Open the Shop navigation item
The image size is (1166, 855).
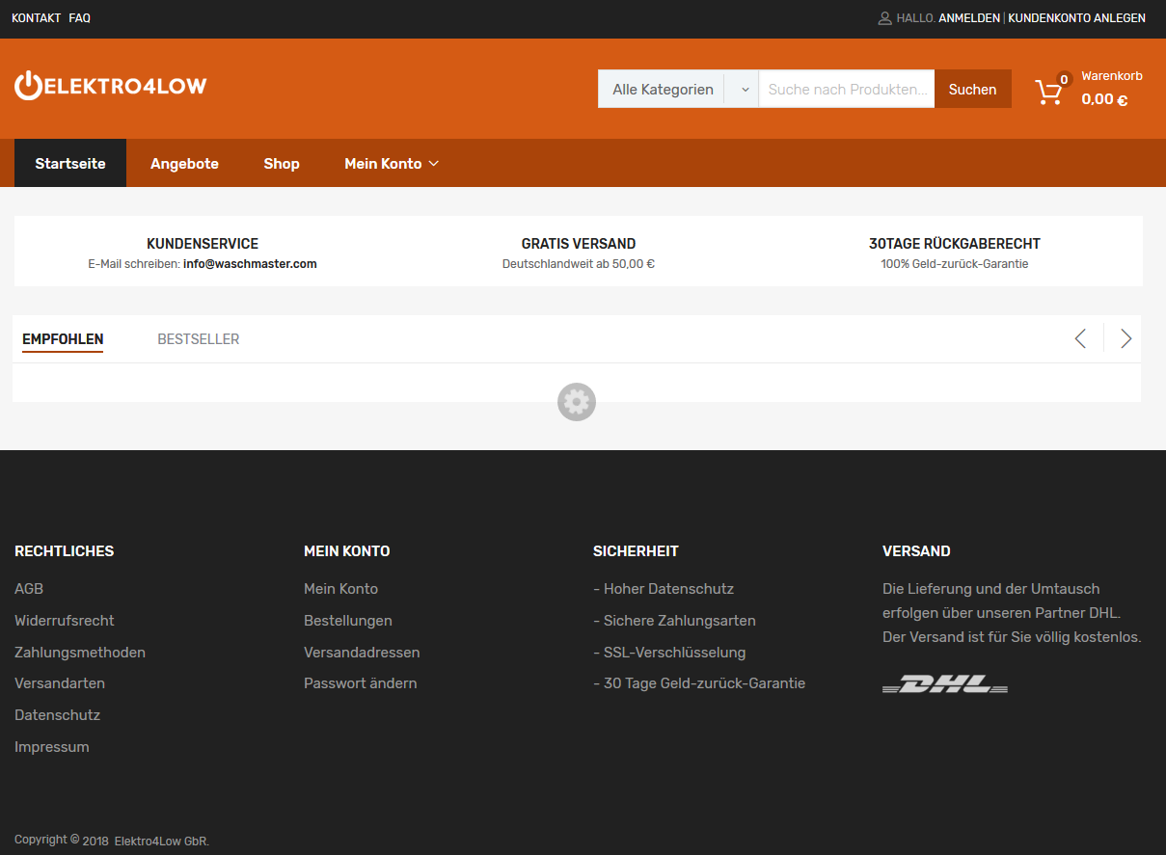coord(282,164)
